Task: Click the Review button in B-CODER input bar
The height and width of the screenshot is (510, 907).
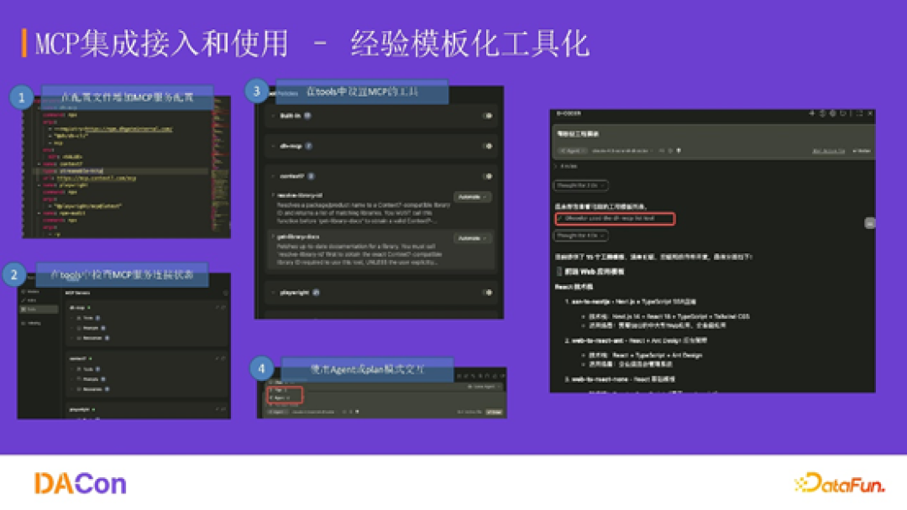Action: [862, 151]
